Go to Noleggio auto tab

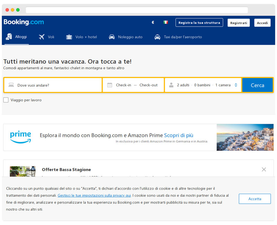(x=126, y=37)
